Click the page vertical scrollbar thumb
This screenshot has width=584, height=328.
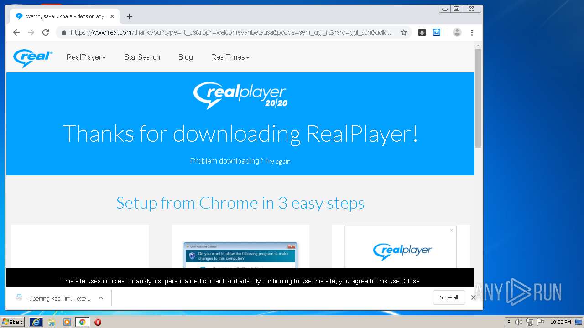[x=478, y=97]
